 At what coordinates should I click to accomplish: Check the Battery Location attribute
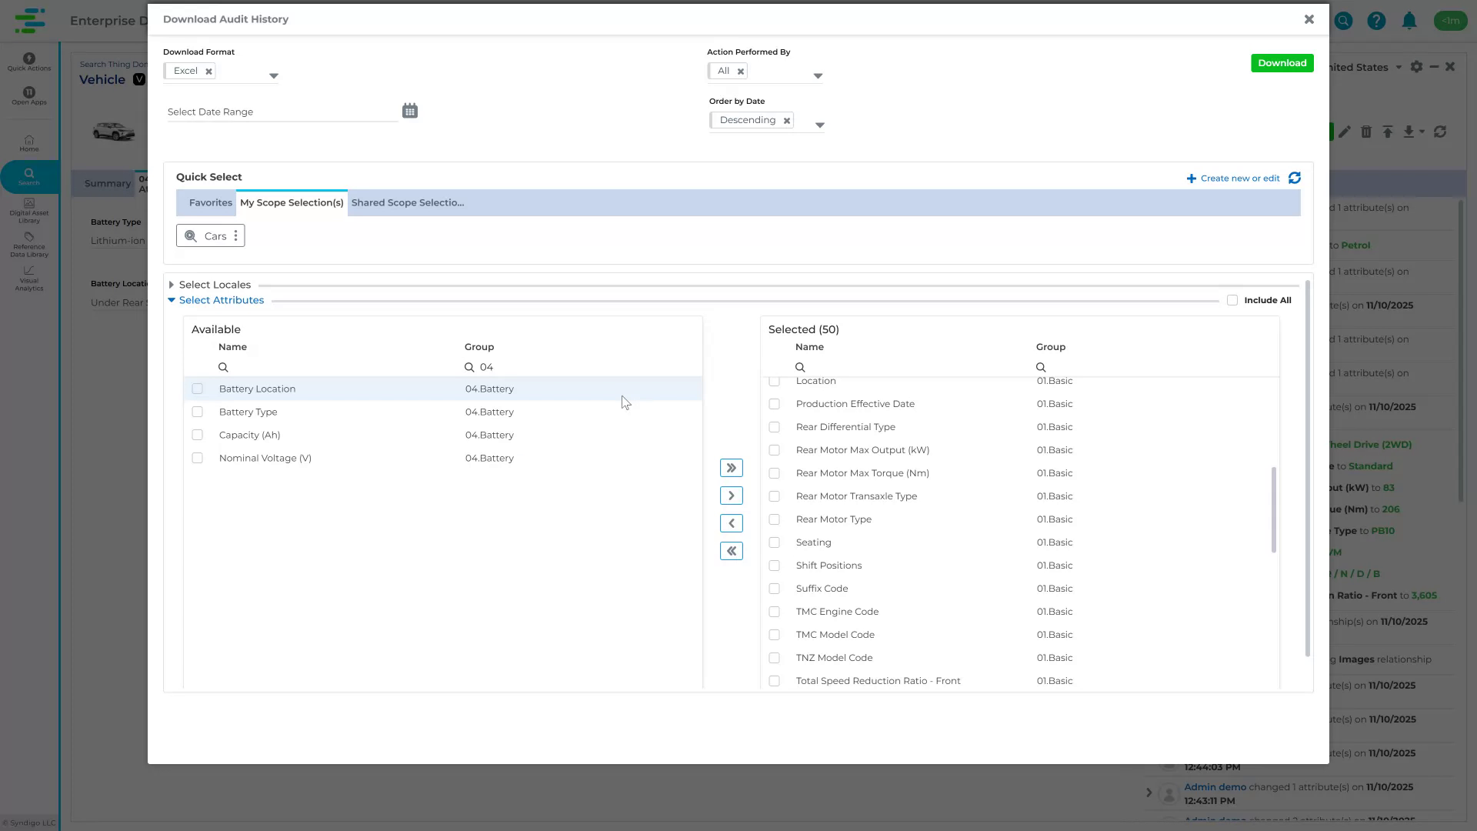(198, 389)
